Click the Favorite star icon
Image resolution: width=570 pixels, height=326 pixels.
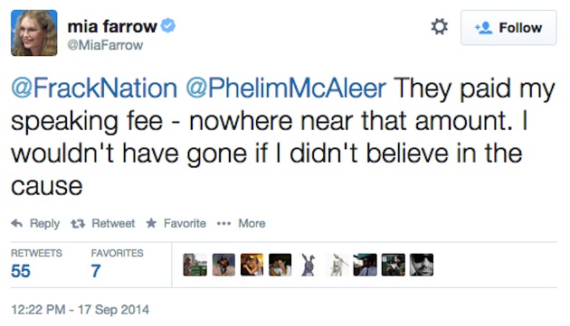(x=151, y=223)
